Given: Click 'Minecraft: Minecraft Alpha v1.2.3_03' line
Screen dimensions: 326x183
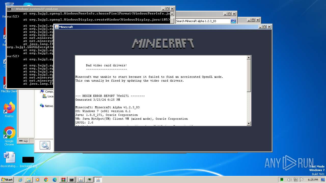Looking at the screenshot, I should tap(107, 107).
